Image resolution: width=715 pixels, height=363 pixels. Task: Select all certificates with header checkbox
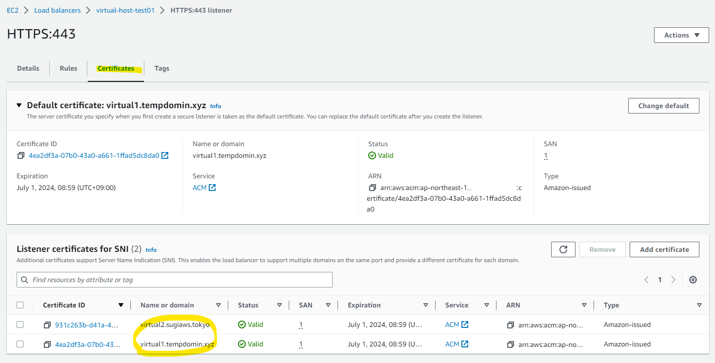[x=20, y=305]
